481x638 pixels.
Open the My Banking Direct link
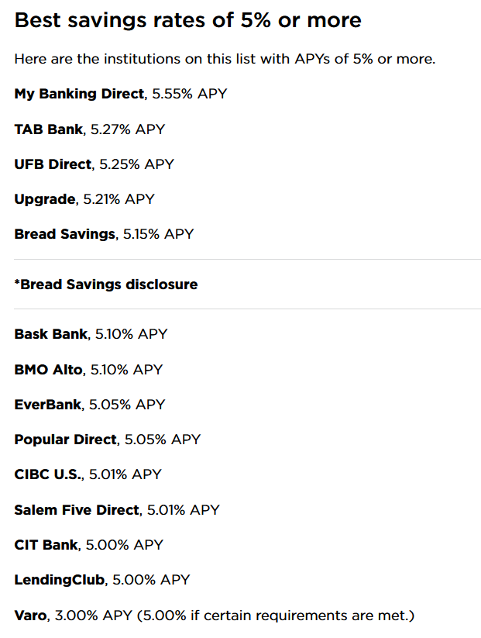pos(79,94)
